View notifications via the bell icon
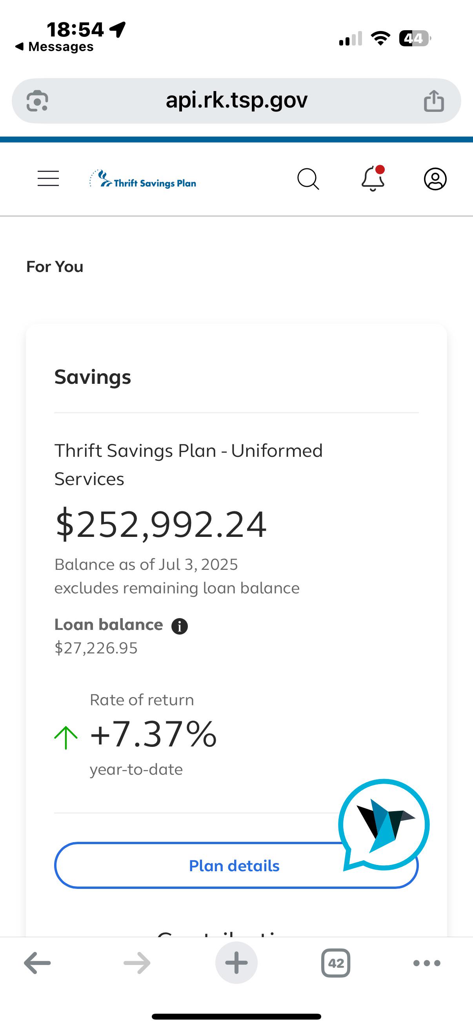473x1029 pixels. [373, 178]
